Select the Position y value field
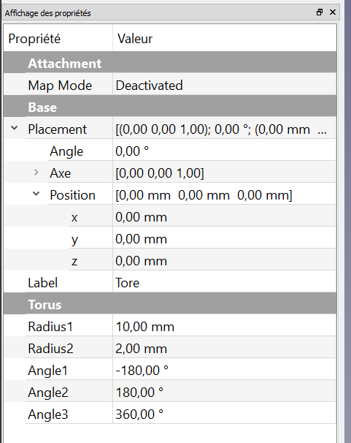 point(225,239)
